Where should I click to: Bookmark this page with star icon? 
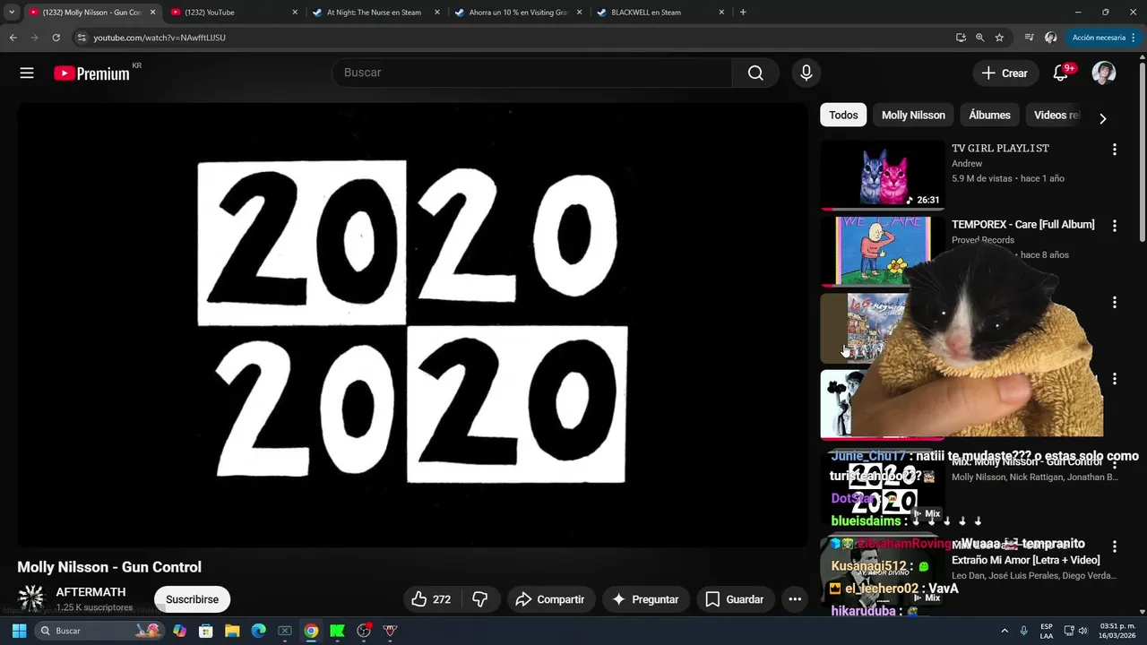999,38
